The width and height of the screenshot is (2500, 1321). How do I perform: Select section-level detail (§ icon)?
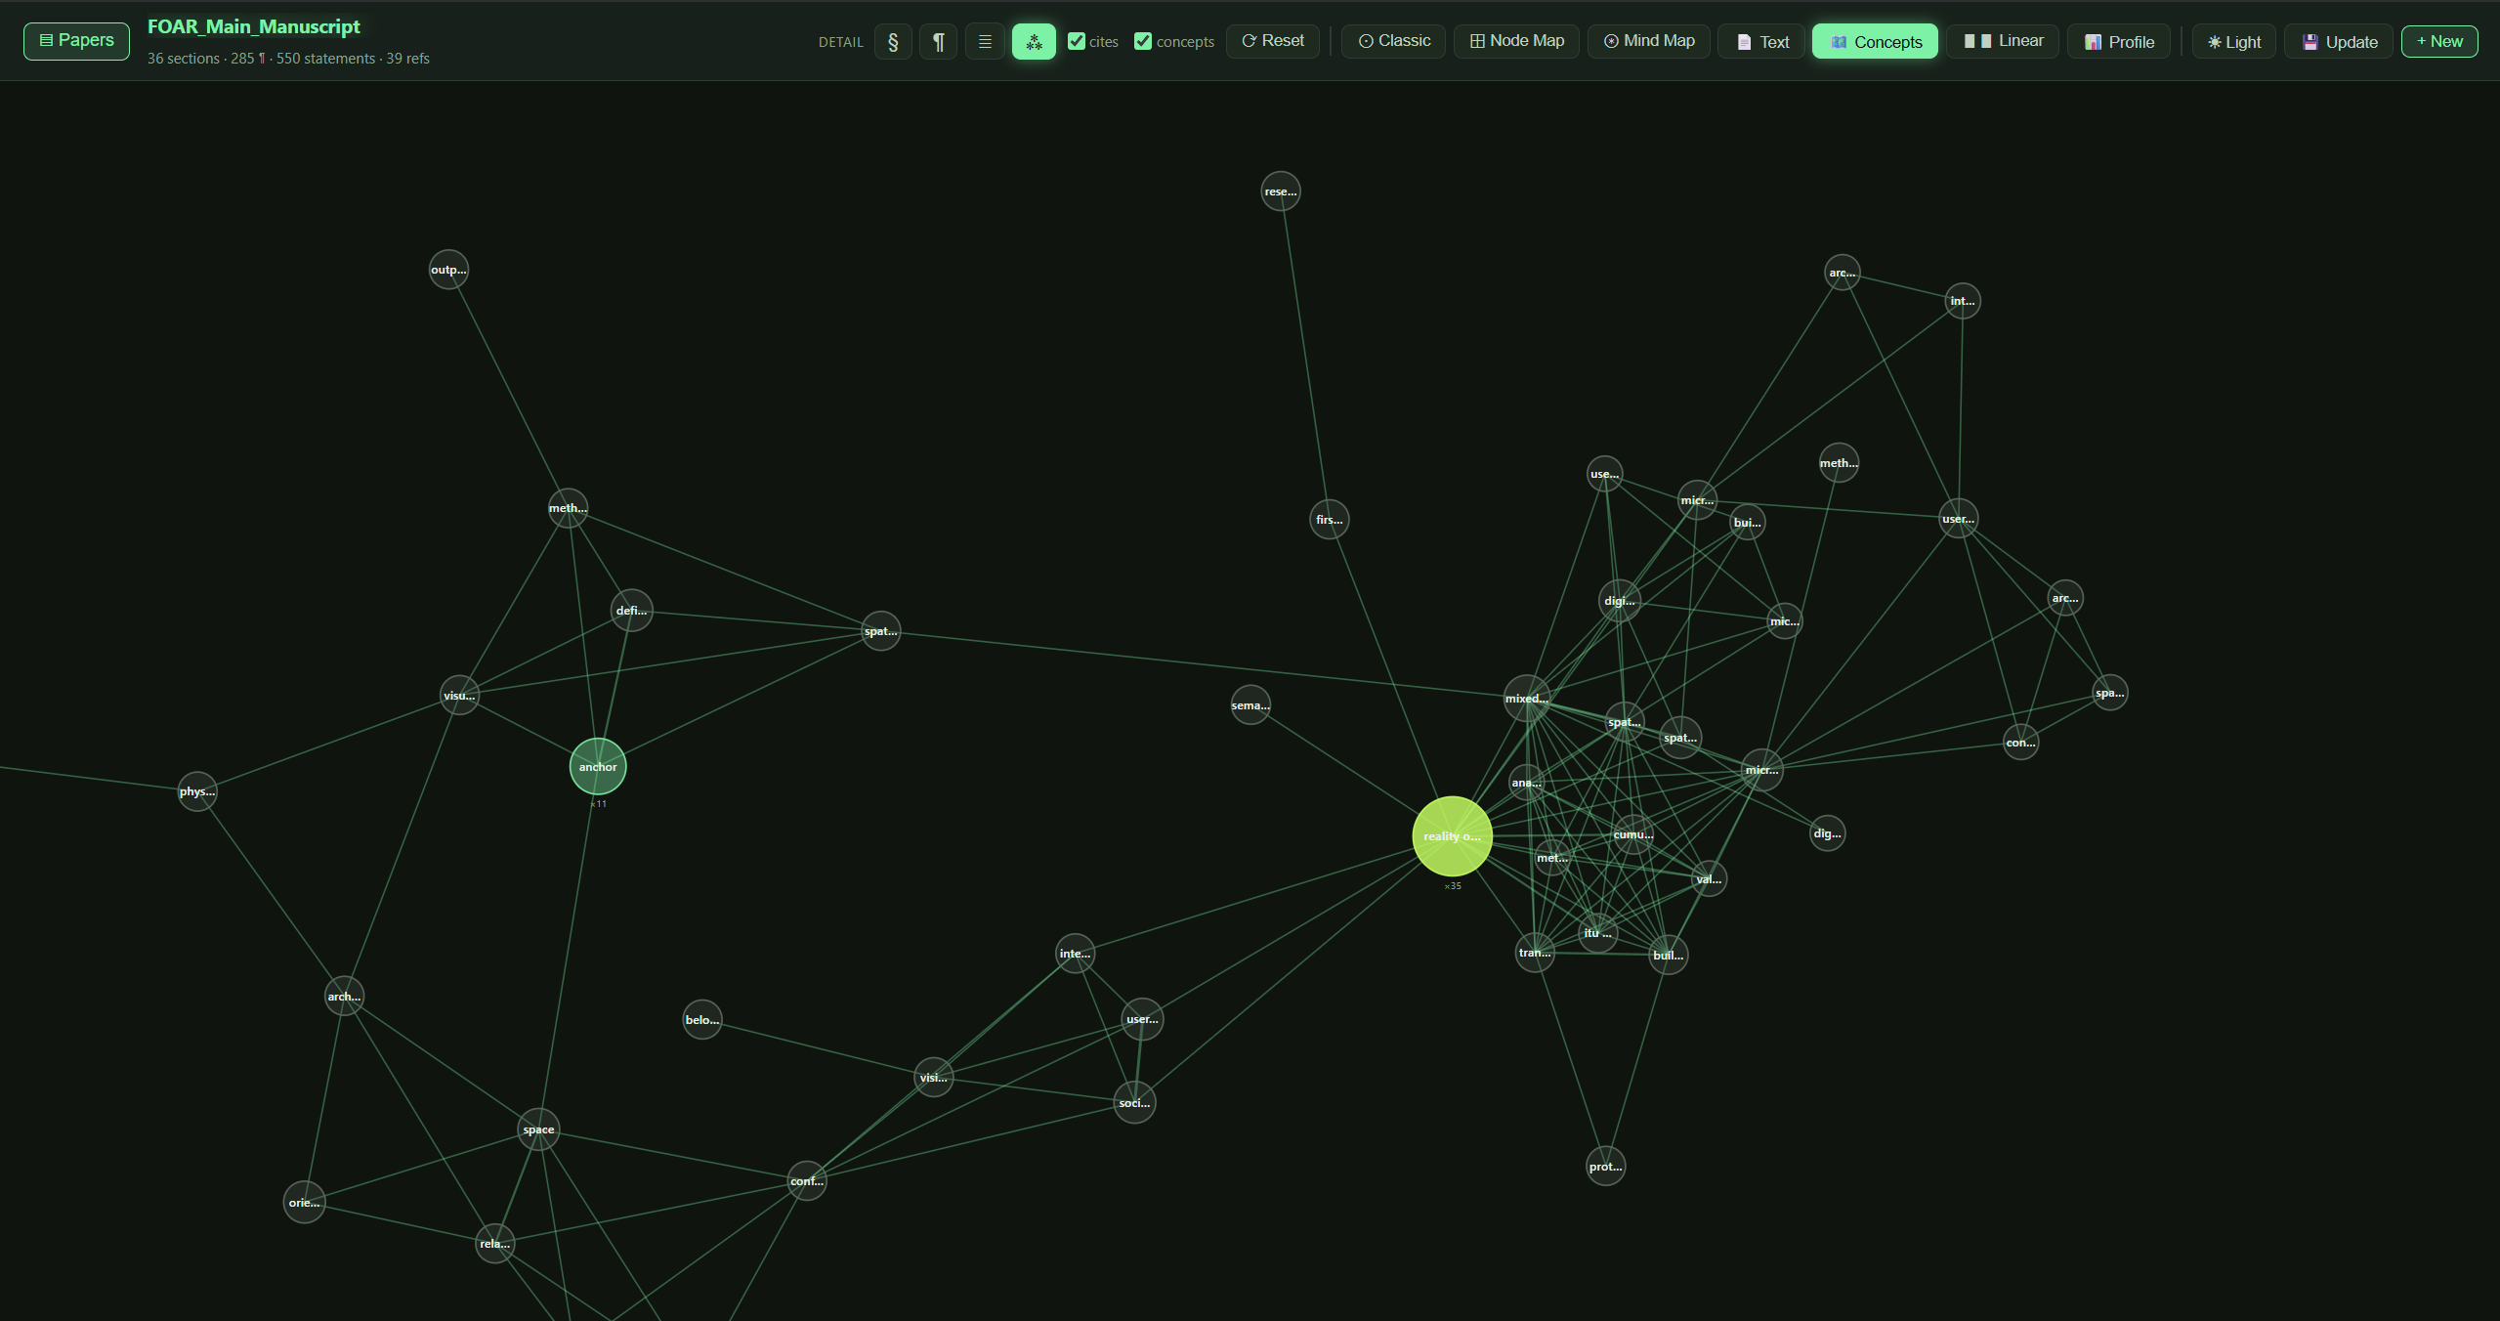click(x=893, y=41)
